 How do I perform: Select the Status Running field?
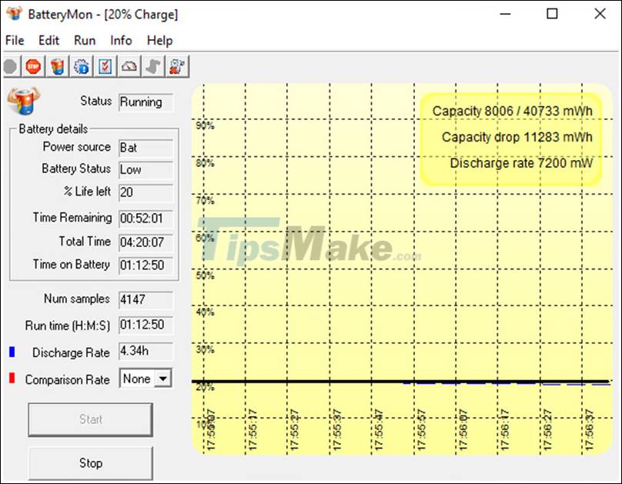point(145,102)
